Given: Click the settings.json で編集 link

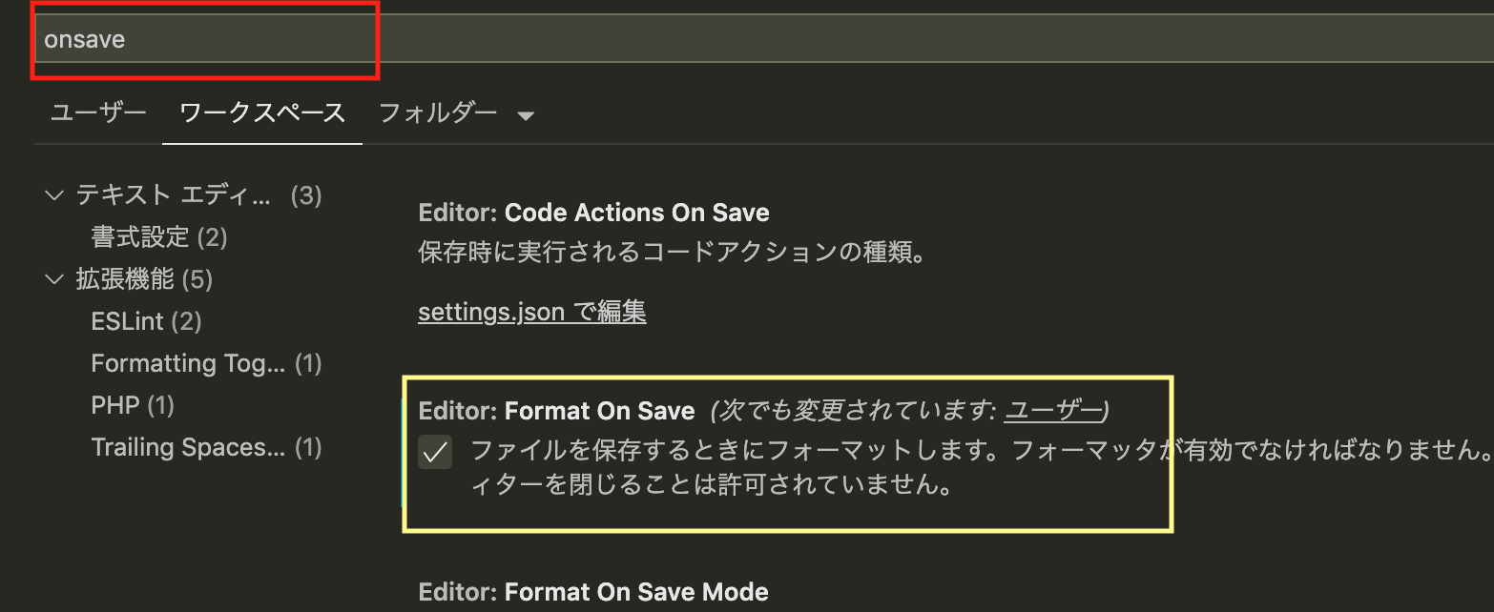Looking at the screenshot, I should pyautogui.click(x=531, y=311).
